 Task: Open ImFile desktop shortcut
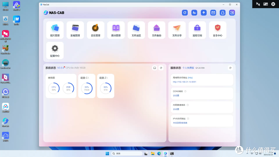click(x=16, y=21)
